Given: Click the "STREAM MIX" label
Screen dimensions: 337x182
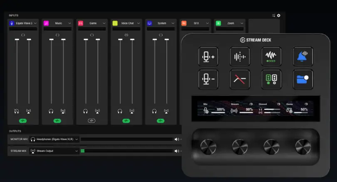Looking at the screenshot, I should [x=18, y=151].
